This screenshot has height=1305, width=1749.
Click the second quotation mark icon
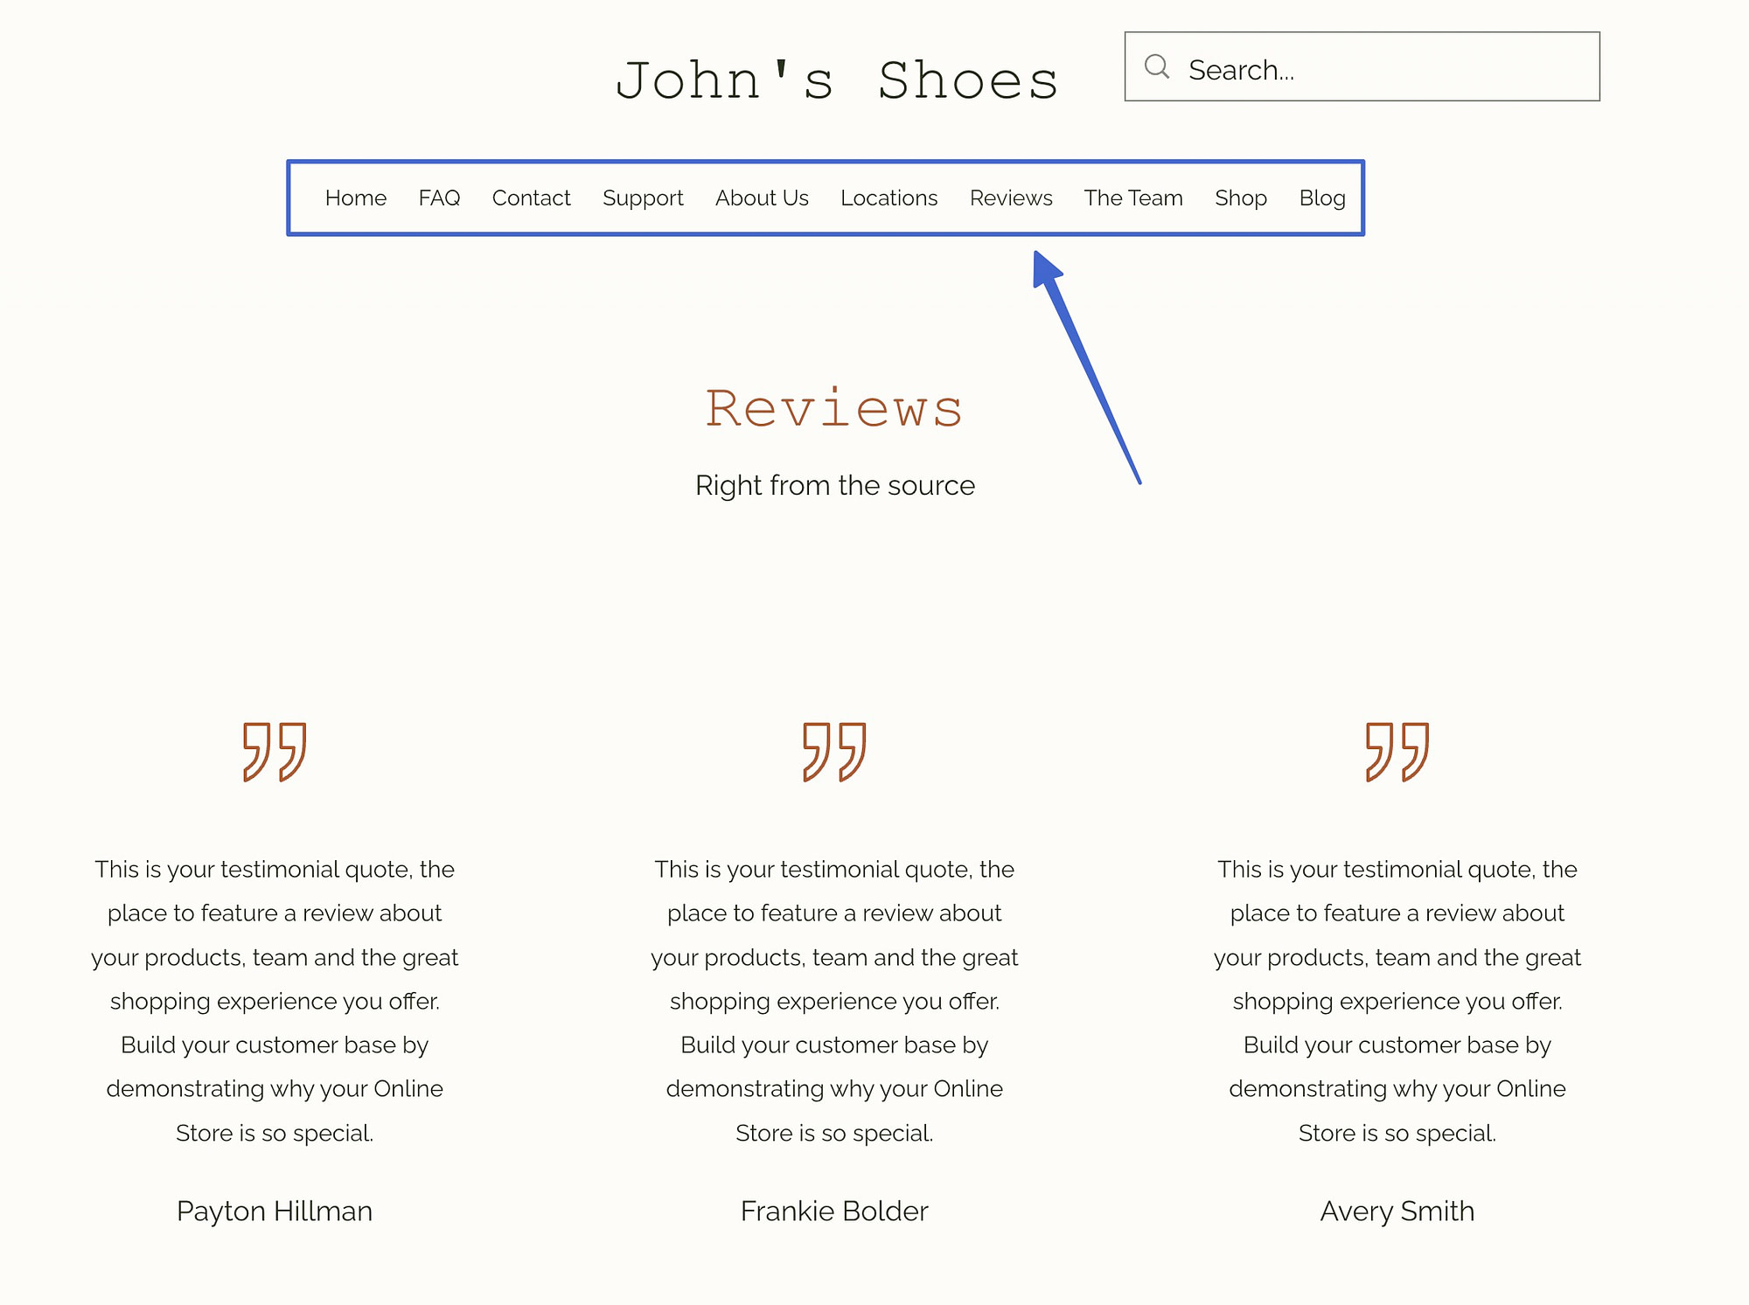(835, 751)
